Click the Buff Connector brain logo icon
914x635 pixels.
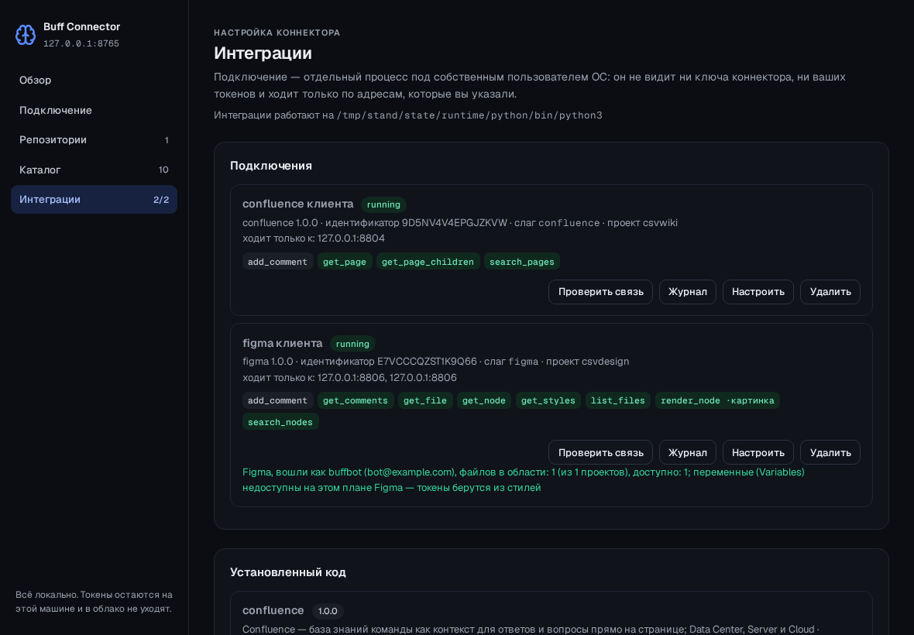(26, 35)
